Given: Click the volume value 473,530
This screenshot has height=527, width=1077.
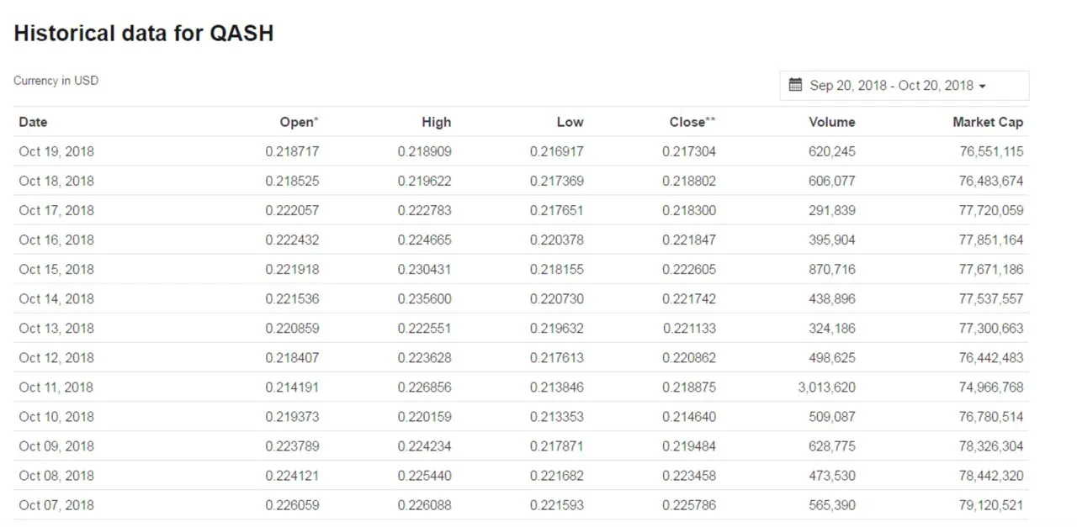Looking at the screenshot, I should click(832, 476).
